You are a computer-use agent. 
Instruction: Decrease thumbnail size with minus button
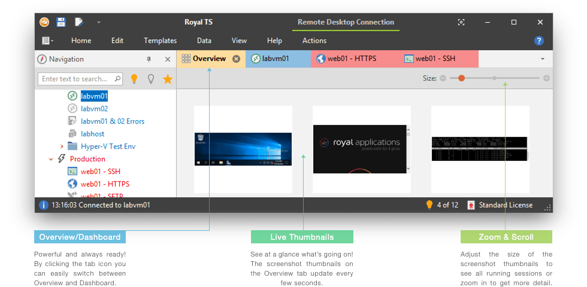point(443,78)
